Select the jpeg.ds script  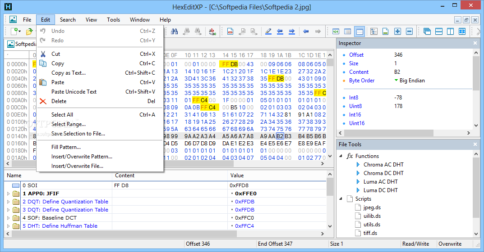(372, 207)
